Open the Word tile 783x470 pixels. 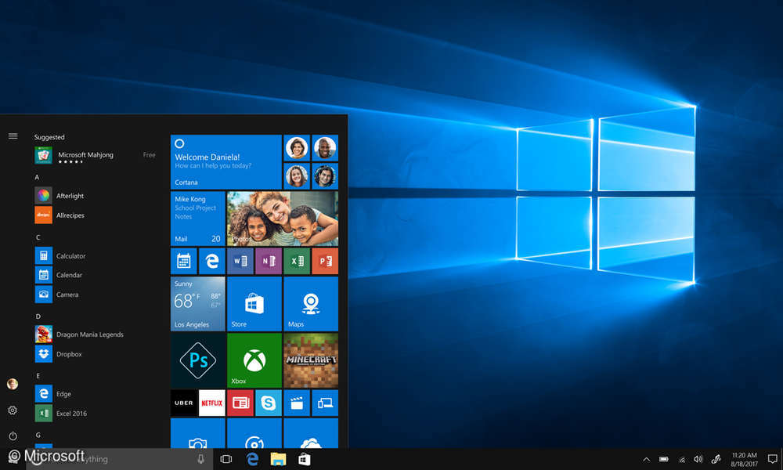(x=240, y=260)
